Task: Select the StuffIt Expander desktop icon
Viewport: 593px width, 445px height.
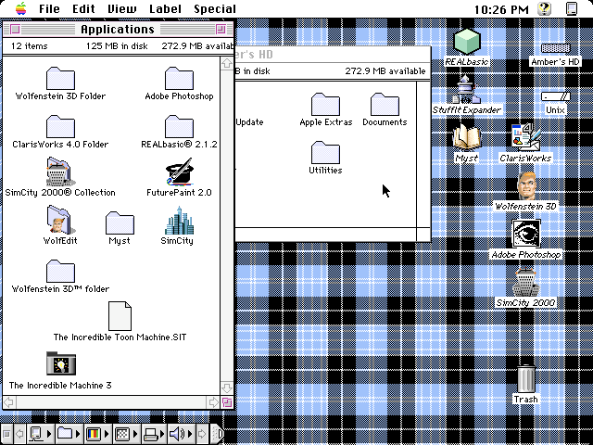Action: (x=467, y=89)
